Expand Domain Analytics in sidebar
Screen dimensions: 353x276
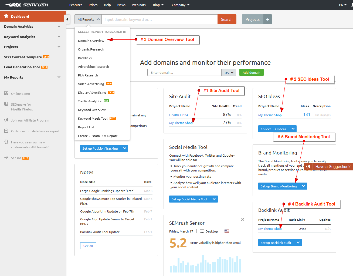(x=59, y=26)
